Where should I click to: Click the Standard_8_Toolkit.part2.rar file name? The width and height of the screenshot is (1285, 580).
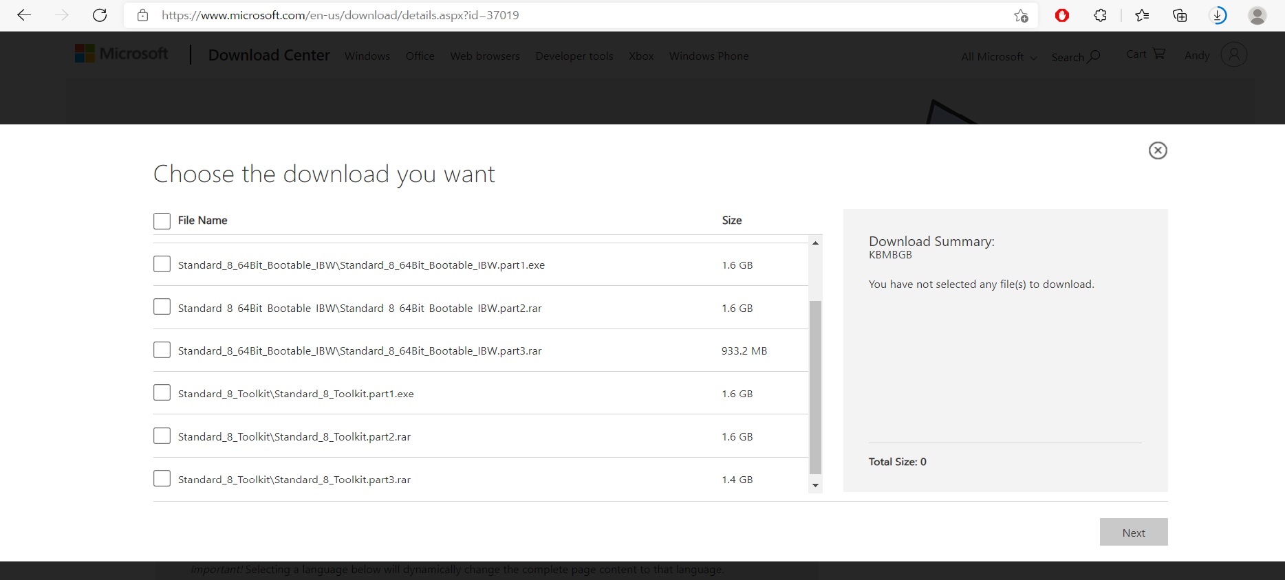[x=294, y=437]
